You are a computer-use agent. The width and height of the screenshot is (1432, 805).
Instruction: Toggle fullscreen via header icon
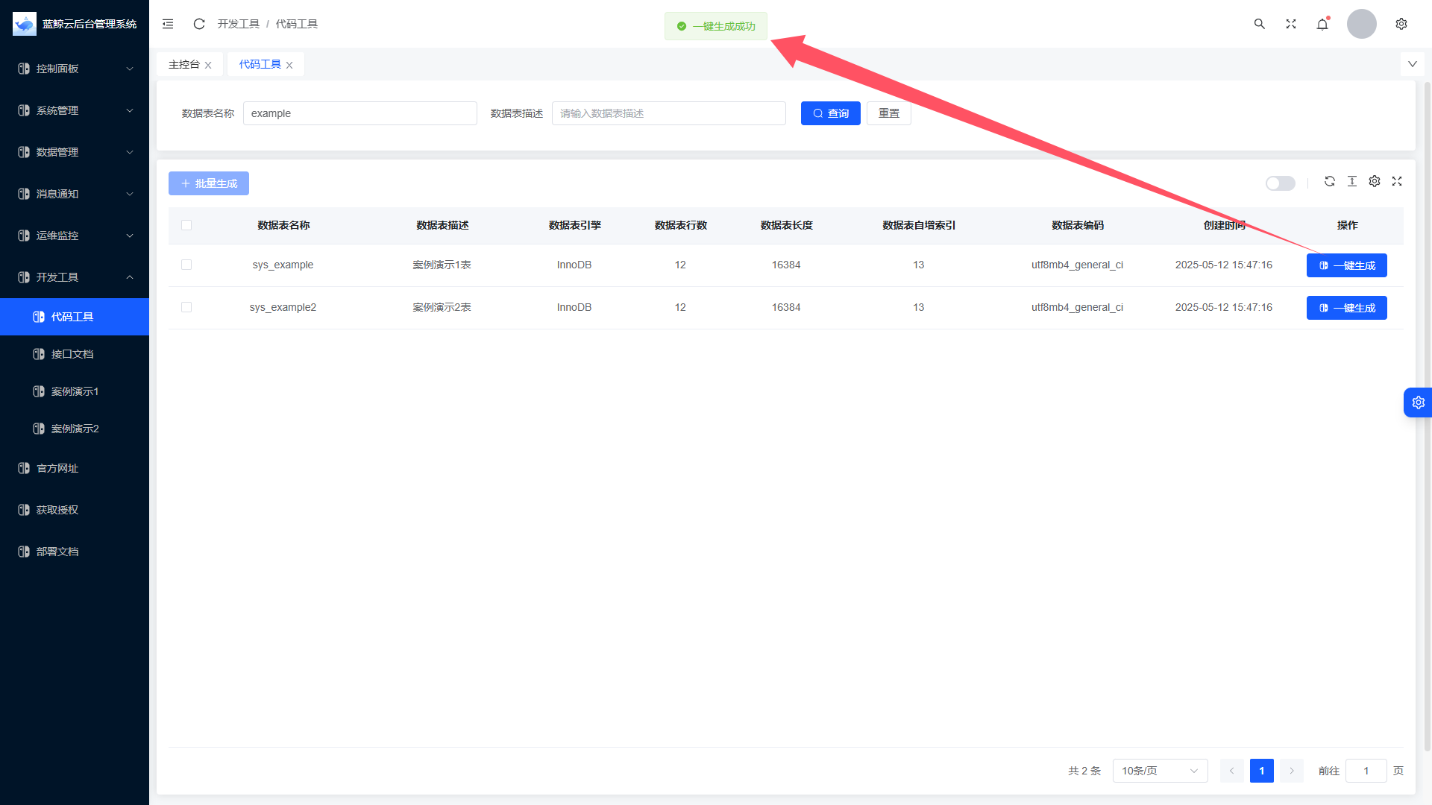tap(1290, 24)
